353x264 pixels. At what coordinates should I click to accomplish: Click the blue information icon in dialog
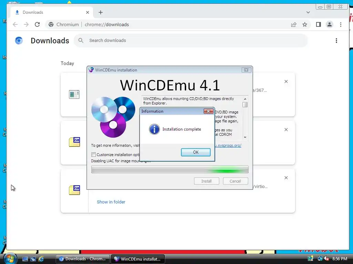[x=154, y=129]
